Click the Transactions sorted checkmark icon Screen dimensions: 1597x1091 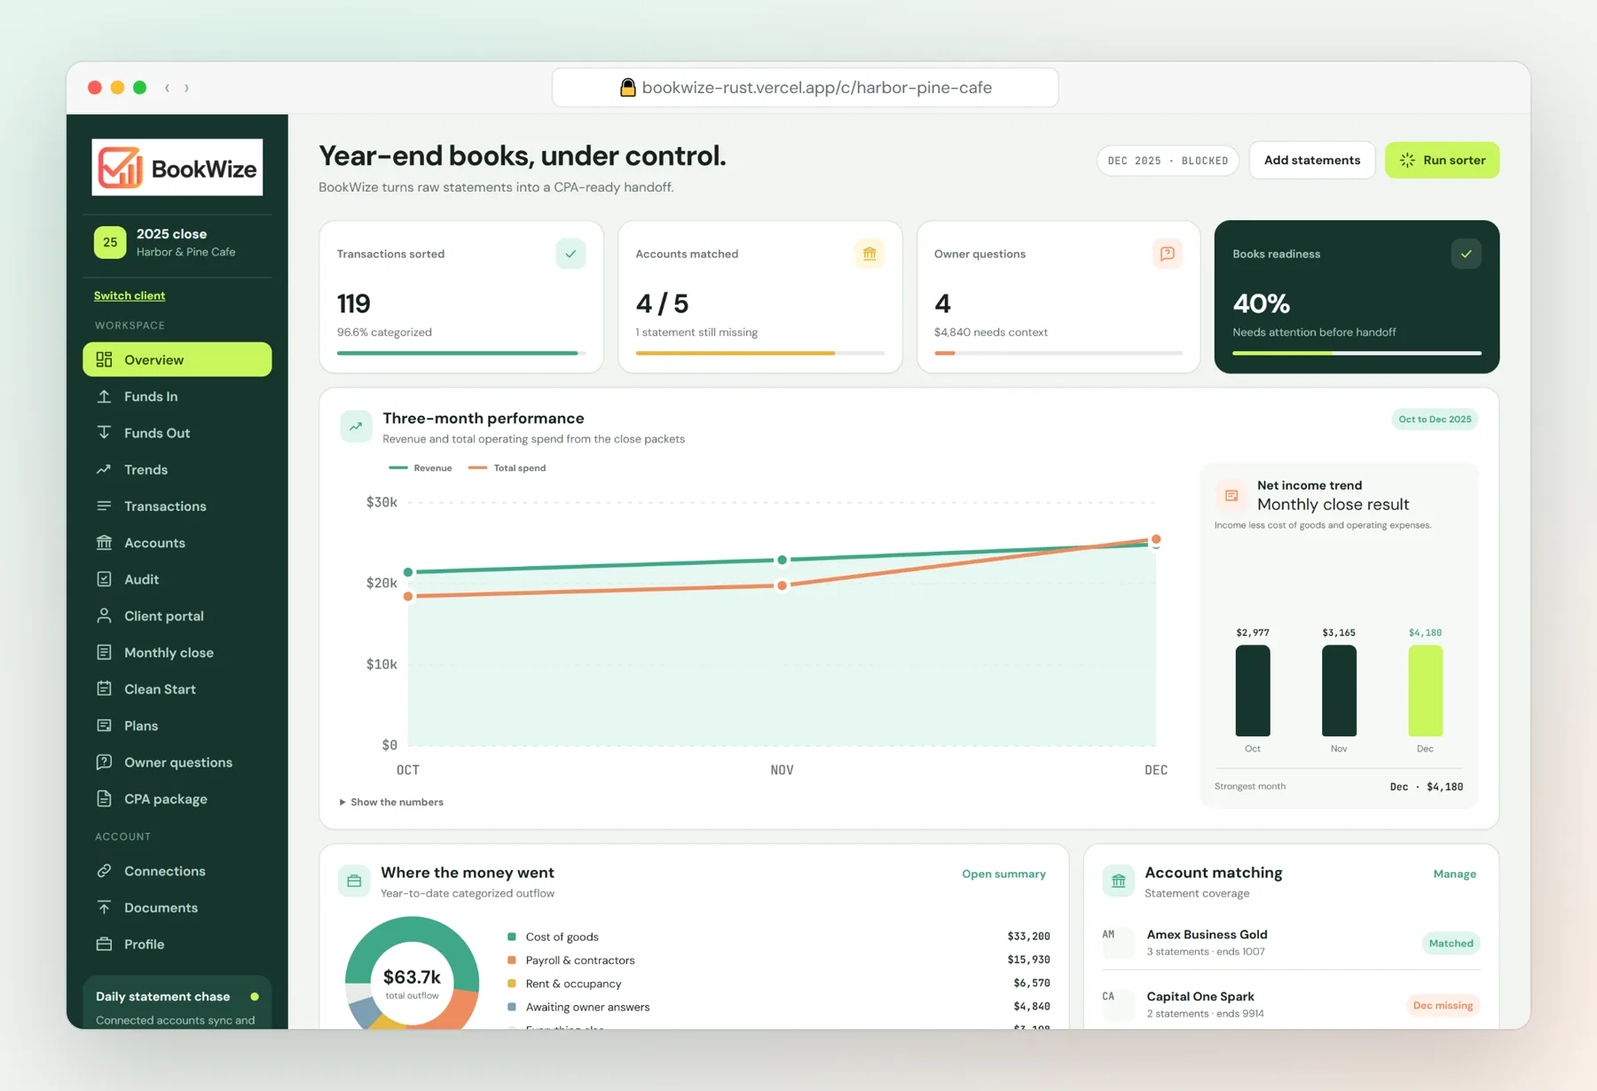pyautogui.click(x=570, y=254)
